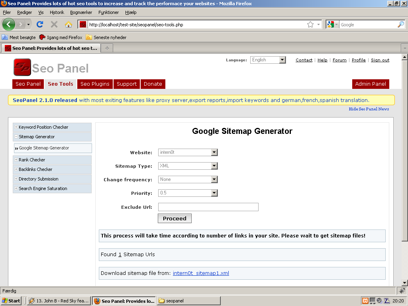Open the Sitemap Type dropdown

coord(188,166)
